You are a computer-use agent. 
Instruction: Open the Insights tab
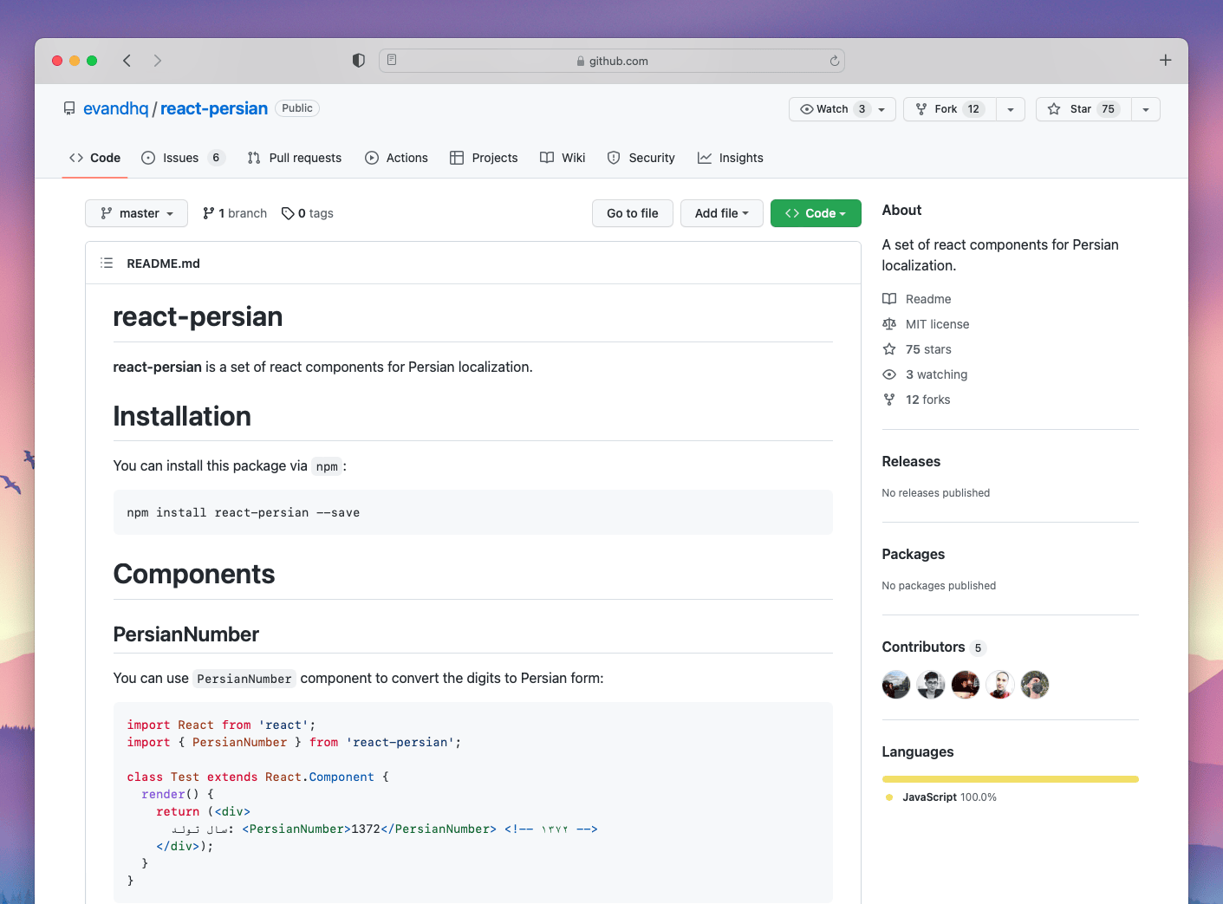(731, 158)
